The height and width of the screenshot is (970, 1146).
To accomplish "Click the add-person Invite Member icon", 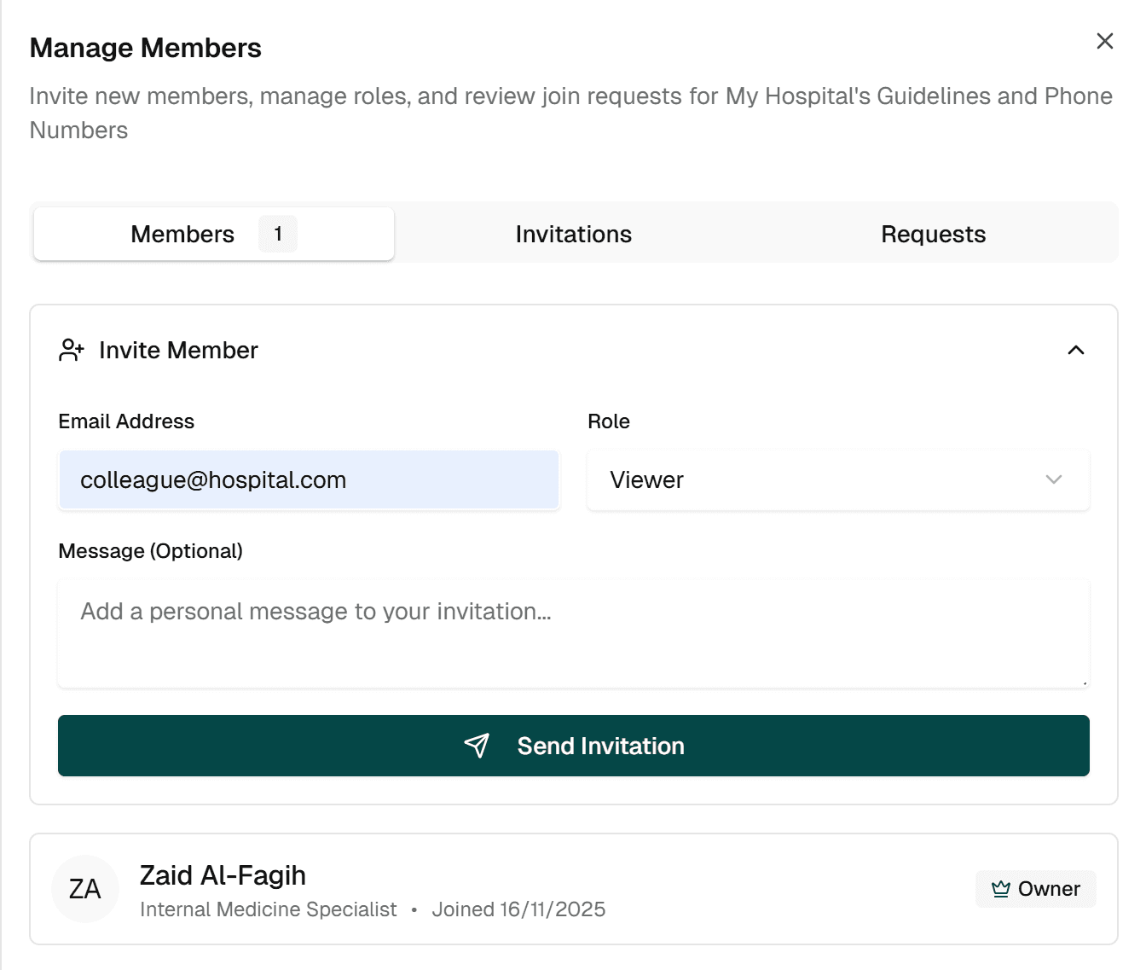I will click(72, 350).
